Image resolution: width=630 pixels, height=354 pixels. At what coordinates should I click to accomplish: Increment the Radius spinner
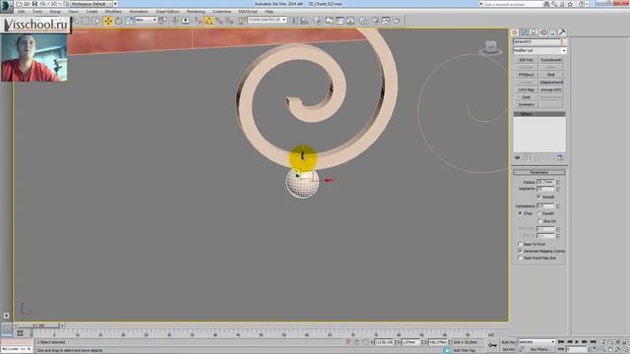coord(557,181)
